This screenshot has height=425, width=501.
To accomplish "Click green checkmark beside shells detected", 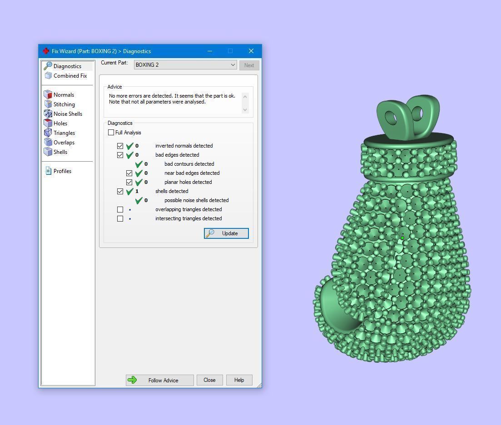I will pos(129,191).
